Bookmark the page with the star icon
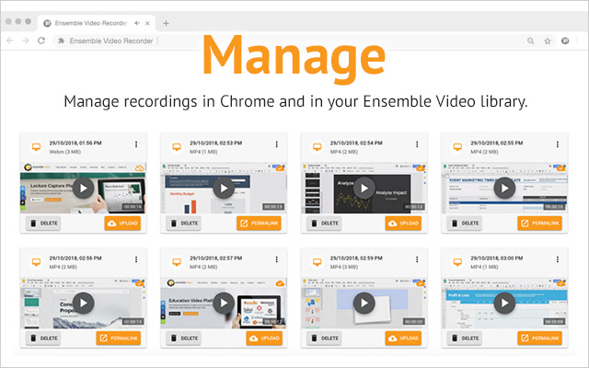The height and width of the screenshot is (368, 589). tap(548, 40)
